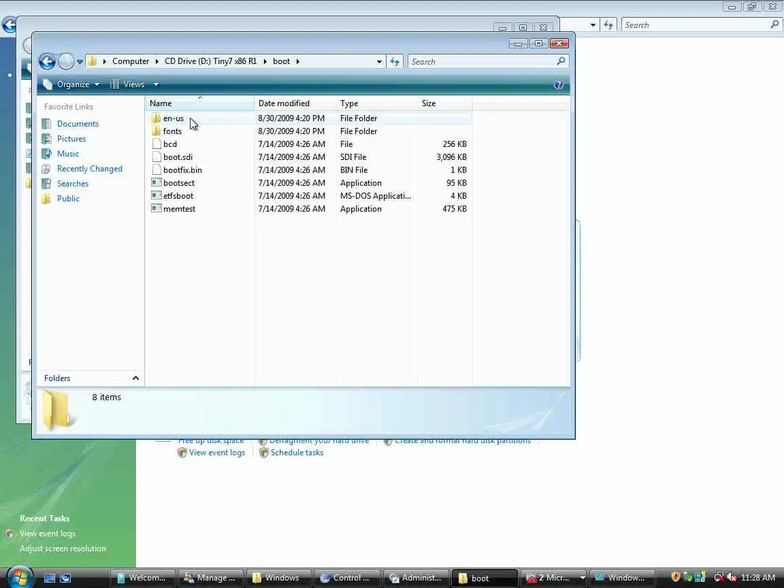Click the 11:28 AM system clock
784x588 pixels.
(x=758, y=578)
